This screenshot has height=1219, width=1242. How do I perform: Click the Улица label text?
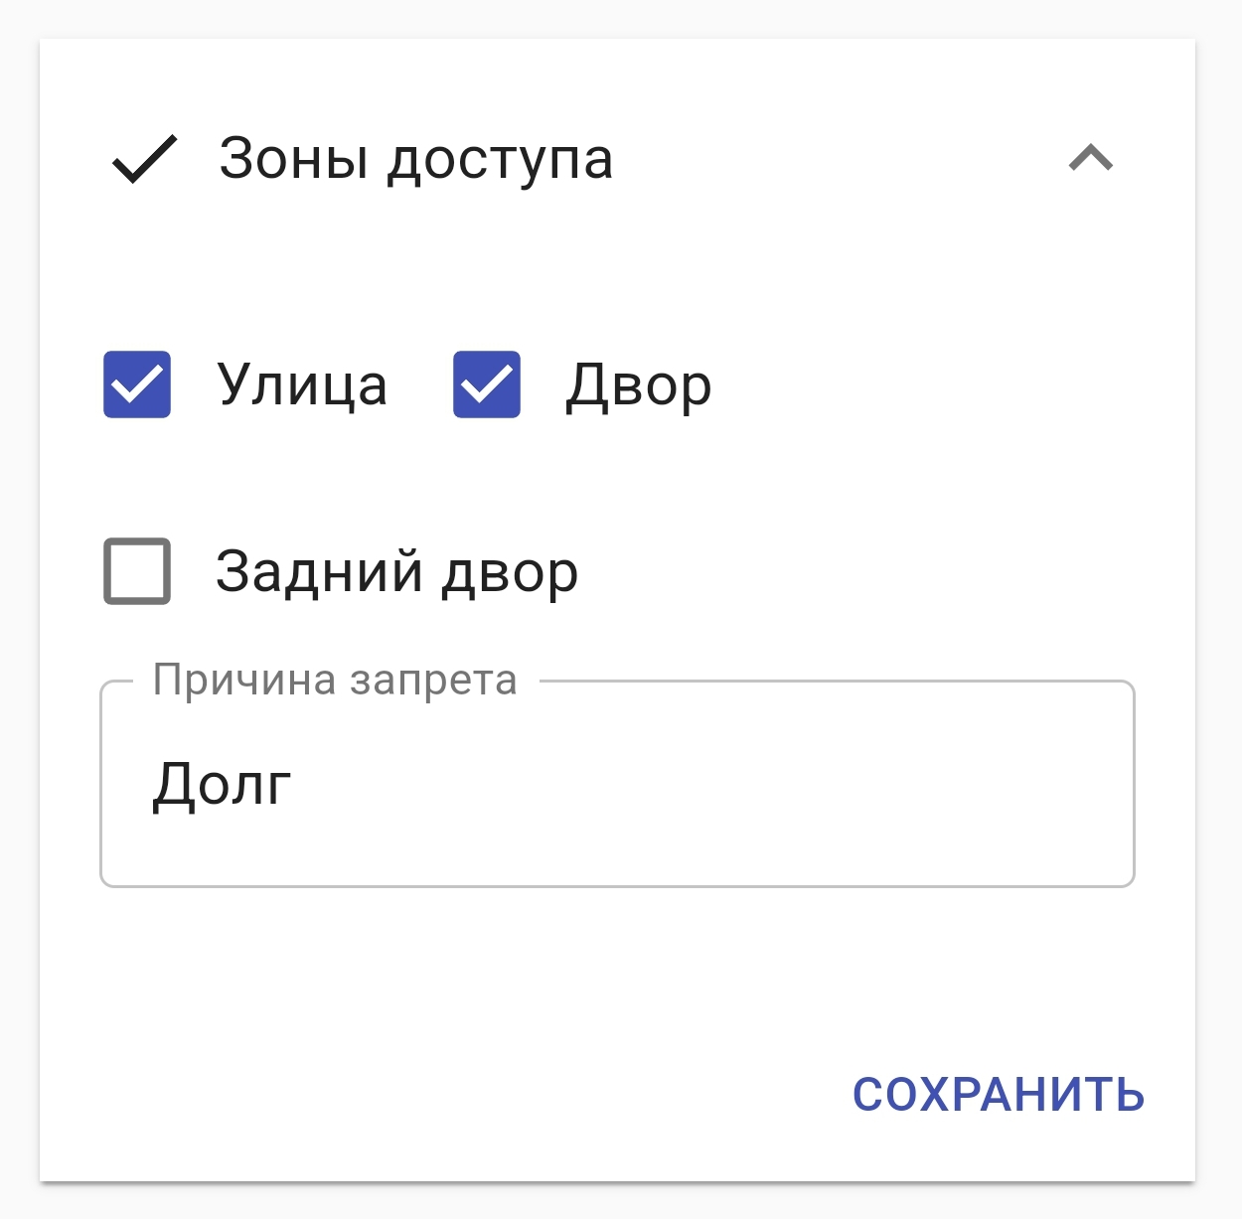pyautogui.click(x=302, y=384)
